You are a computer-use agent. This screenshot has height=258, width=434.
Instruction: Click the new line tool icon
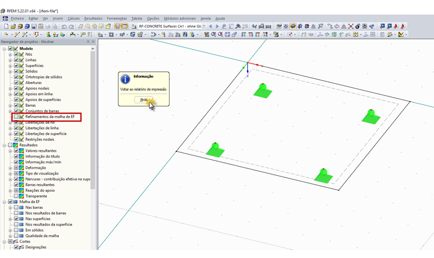click(x=17, y=35)
